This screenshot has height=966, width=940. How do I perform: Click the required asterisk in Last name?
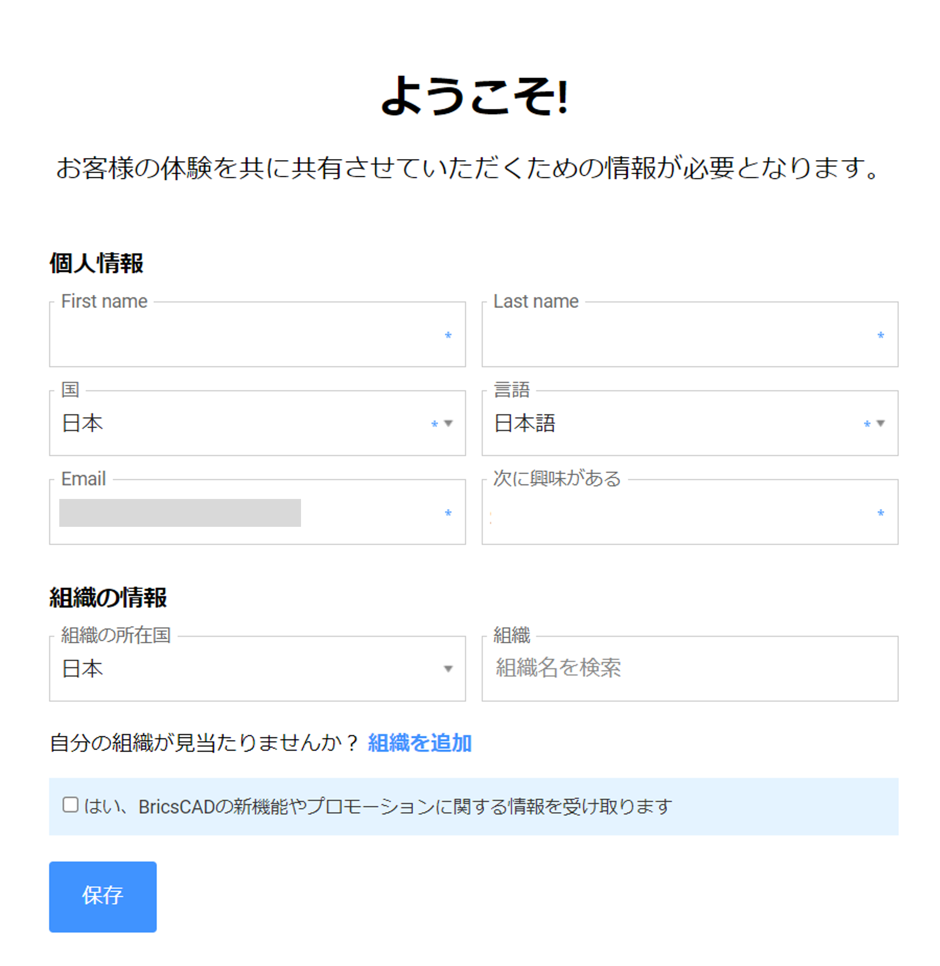point(881,335)
